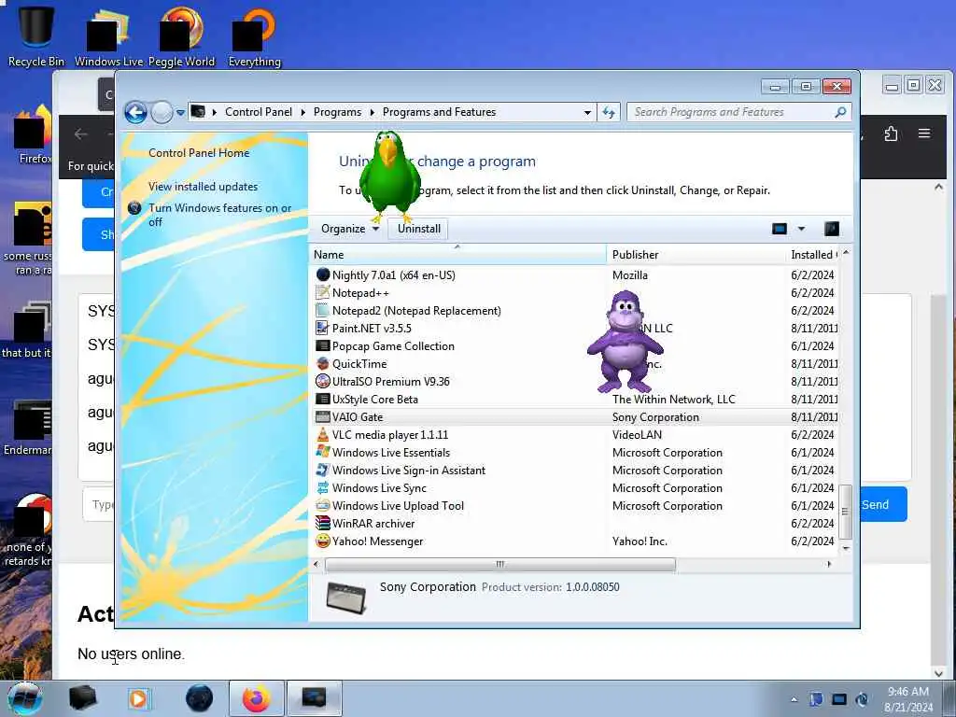Open the address bar history dropdown
Viewport: 956px width, 717px height.
(x=587, y=112)
